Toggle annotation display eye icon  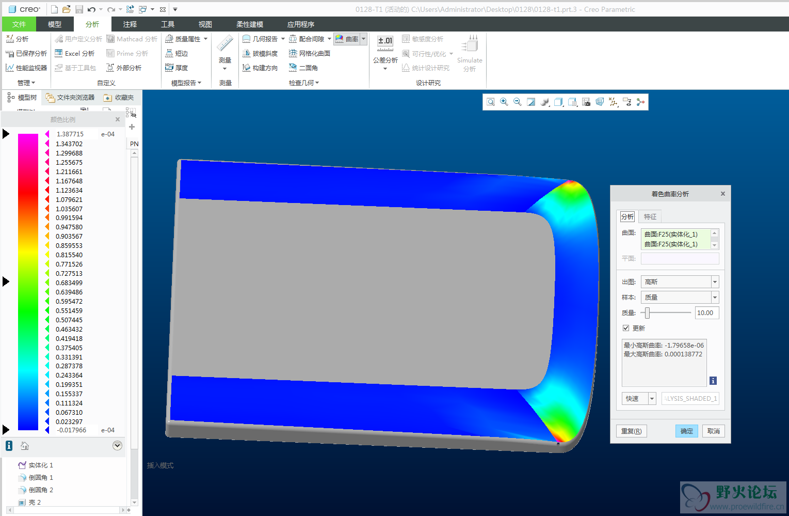click(627, 102)
